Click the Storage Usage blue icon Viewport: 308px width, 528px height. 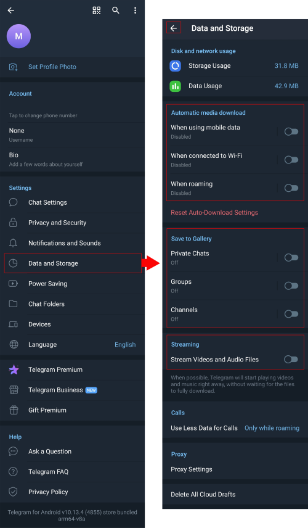(x=175, y=65)
